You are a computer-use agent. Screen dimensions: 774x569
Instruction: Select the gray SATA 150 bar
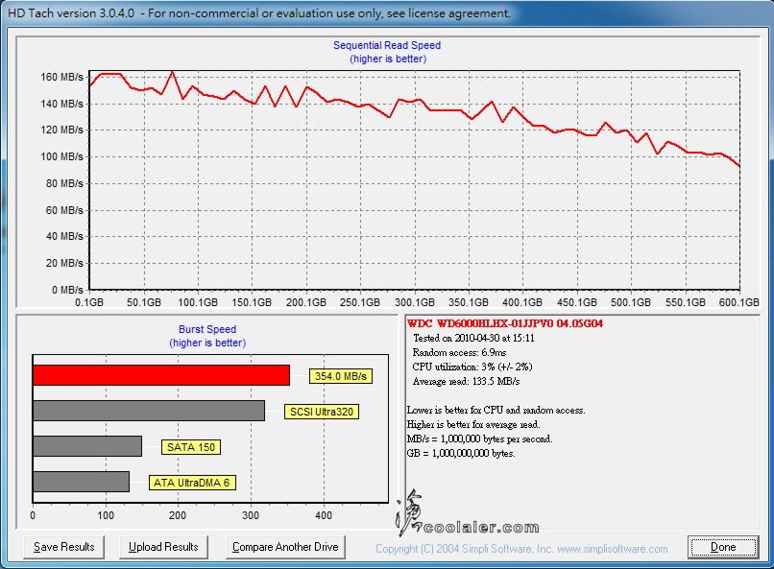pos(87,446)
